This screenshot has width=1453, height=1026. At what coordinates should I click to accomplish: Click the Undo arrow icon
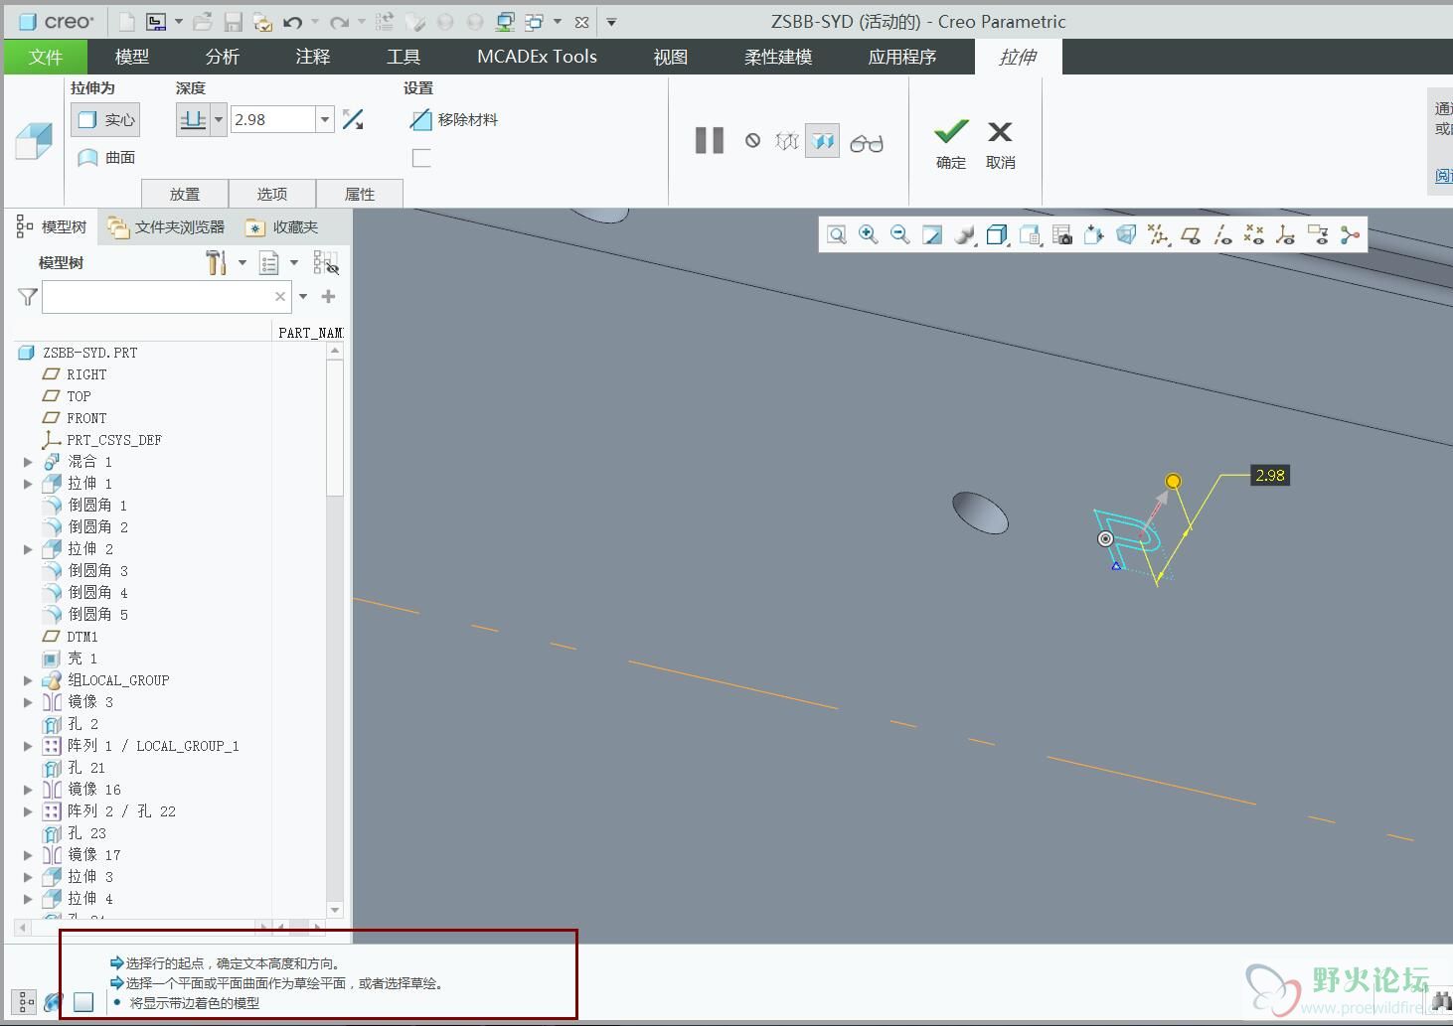[x=292, y=21]
